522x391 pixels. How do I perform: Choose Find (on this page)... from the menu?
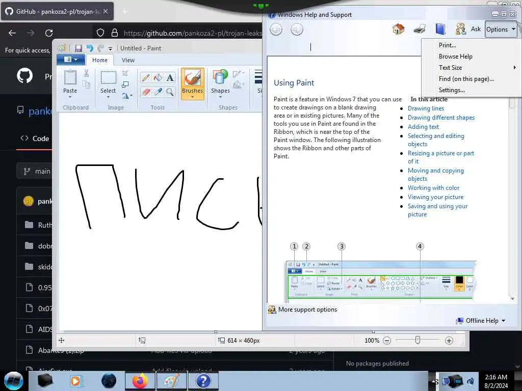(466, 79)
